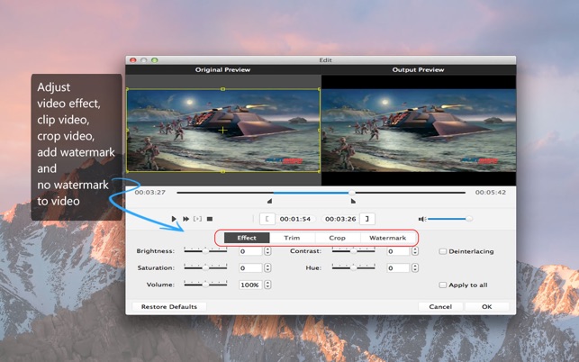
Task: Check the Apply to all option
Action: (x=442, y=285)
